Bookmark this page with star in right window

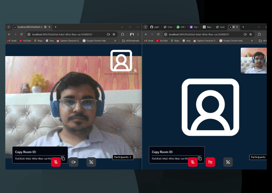250,34
